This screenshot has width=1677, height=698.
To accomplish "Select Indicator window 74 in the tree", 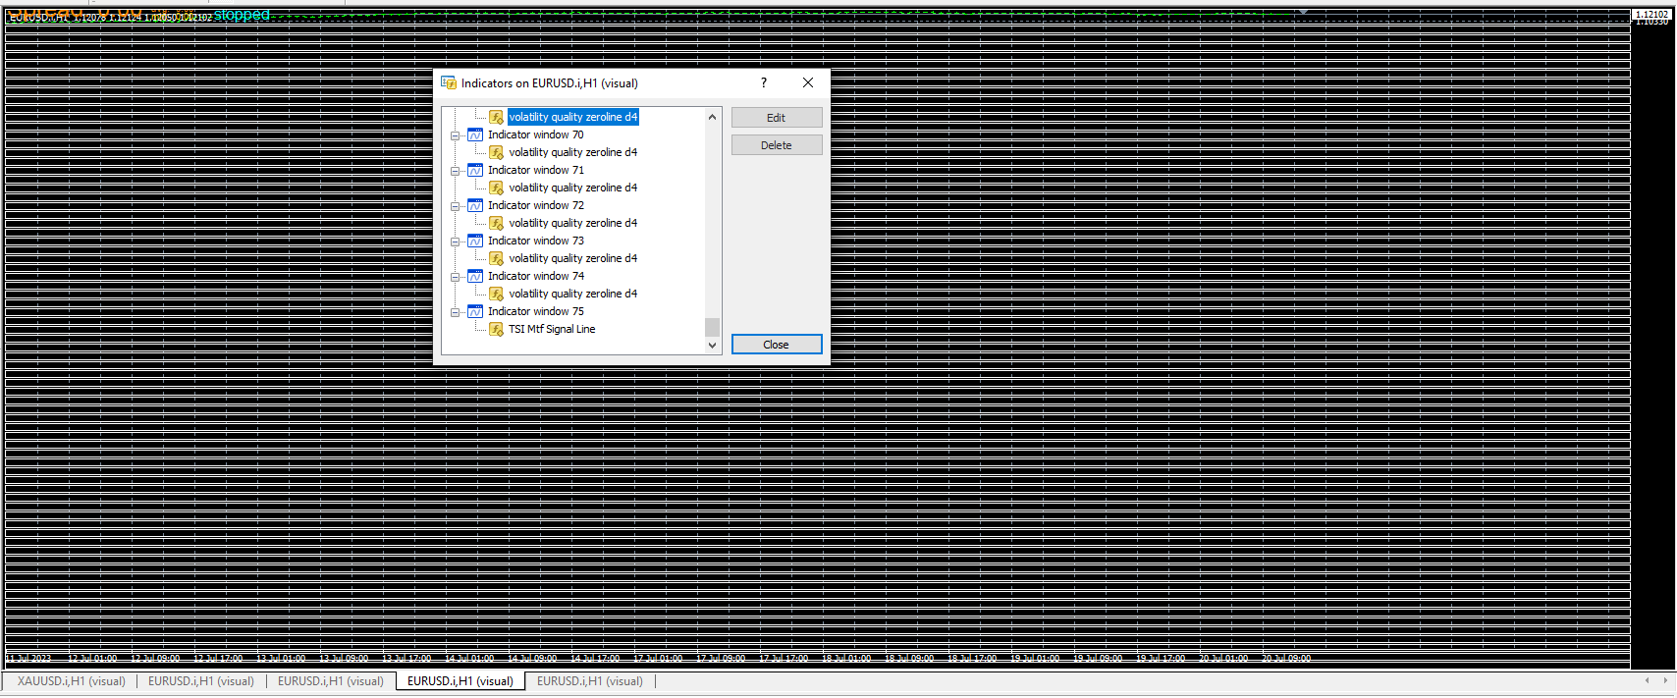I will click(536, 277).
